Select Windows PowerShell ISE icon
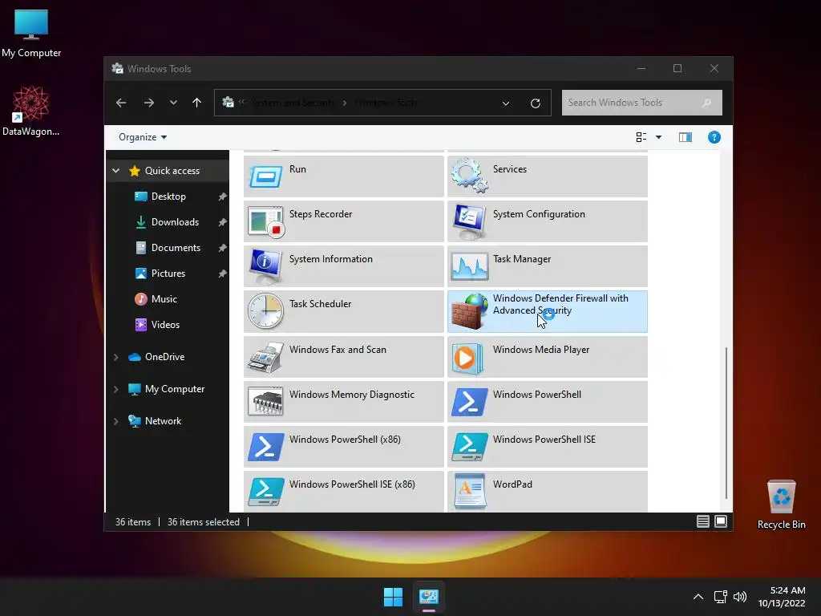This screenshot has width=821, height=616. 469,447
